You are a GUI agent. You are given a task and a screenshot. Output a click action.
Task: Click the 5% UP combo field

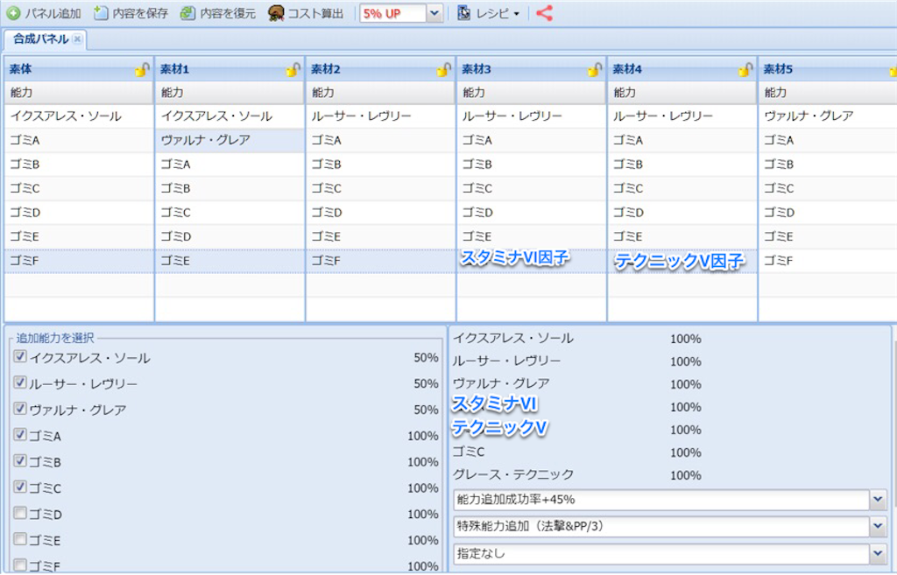coord(393,13)
